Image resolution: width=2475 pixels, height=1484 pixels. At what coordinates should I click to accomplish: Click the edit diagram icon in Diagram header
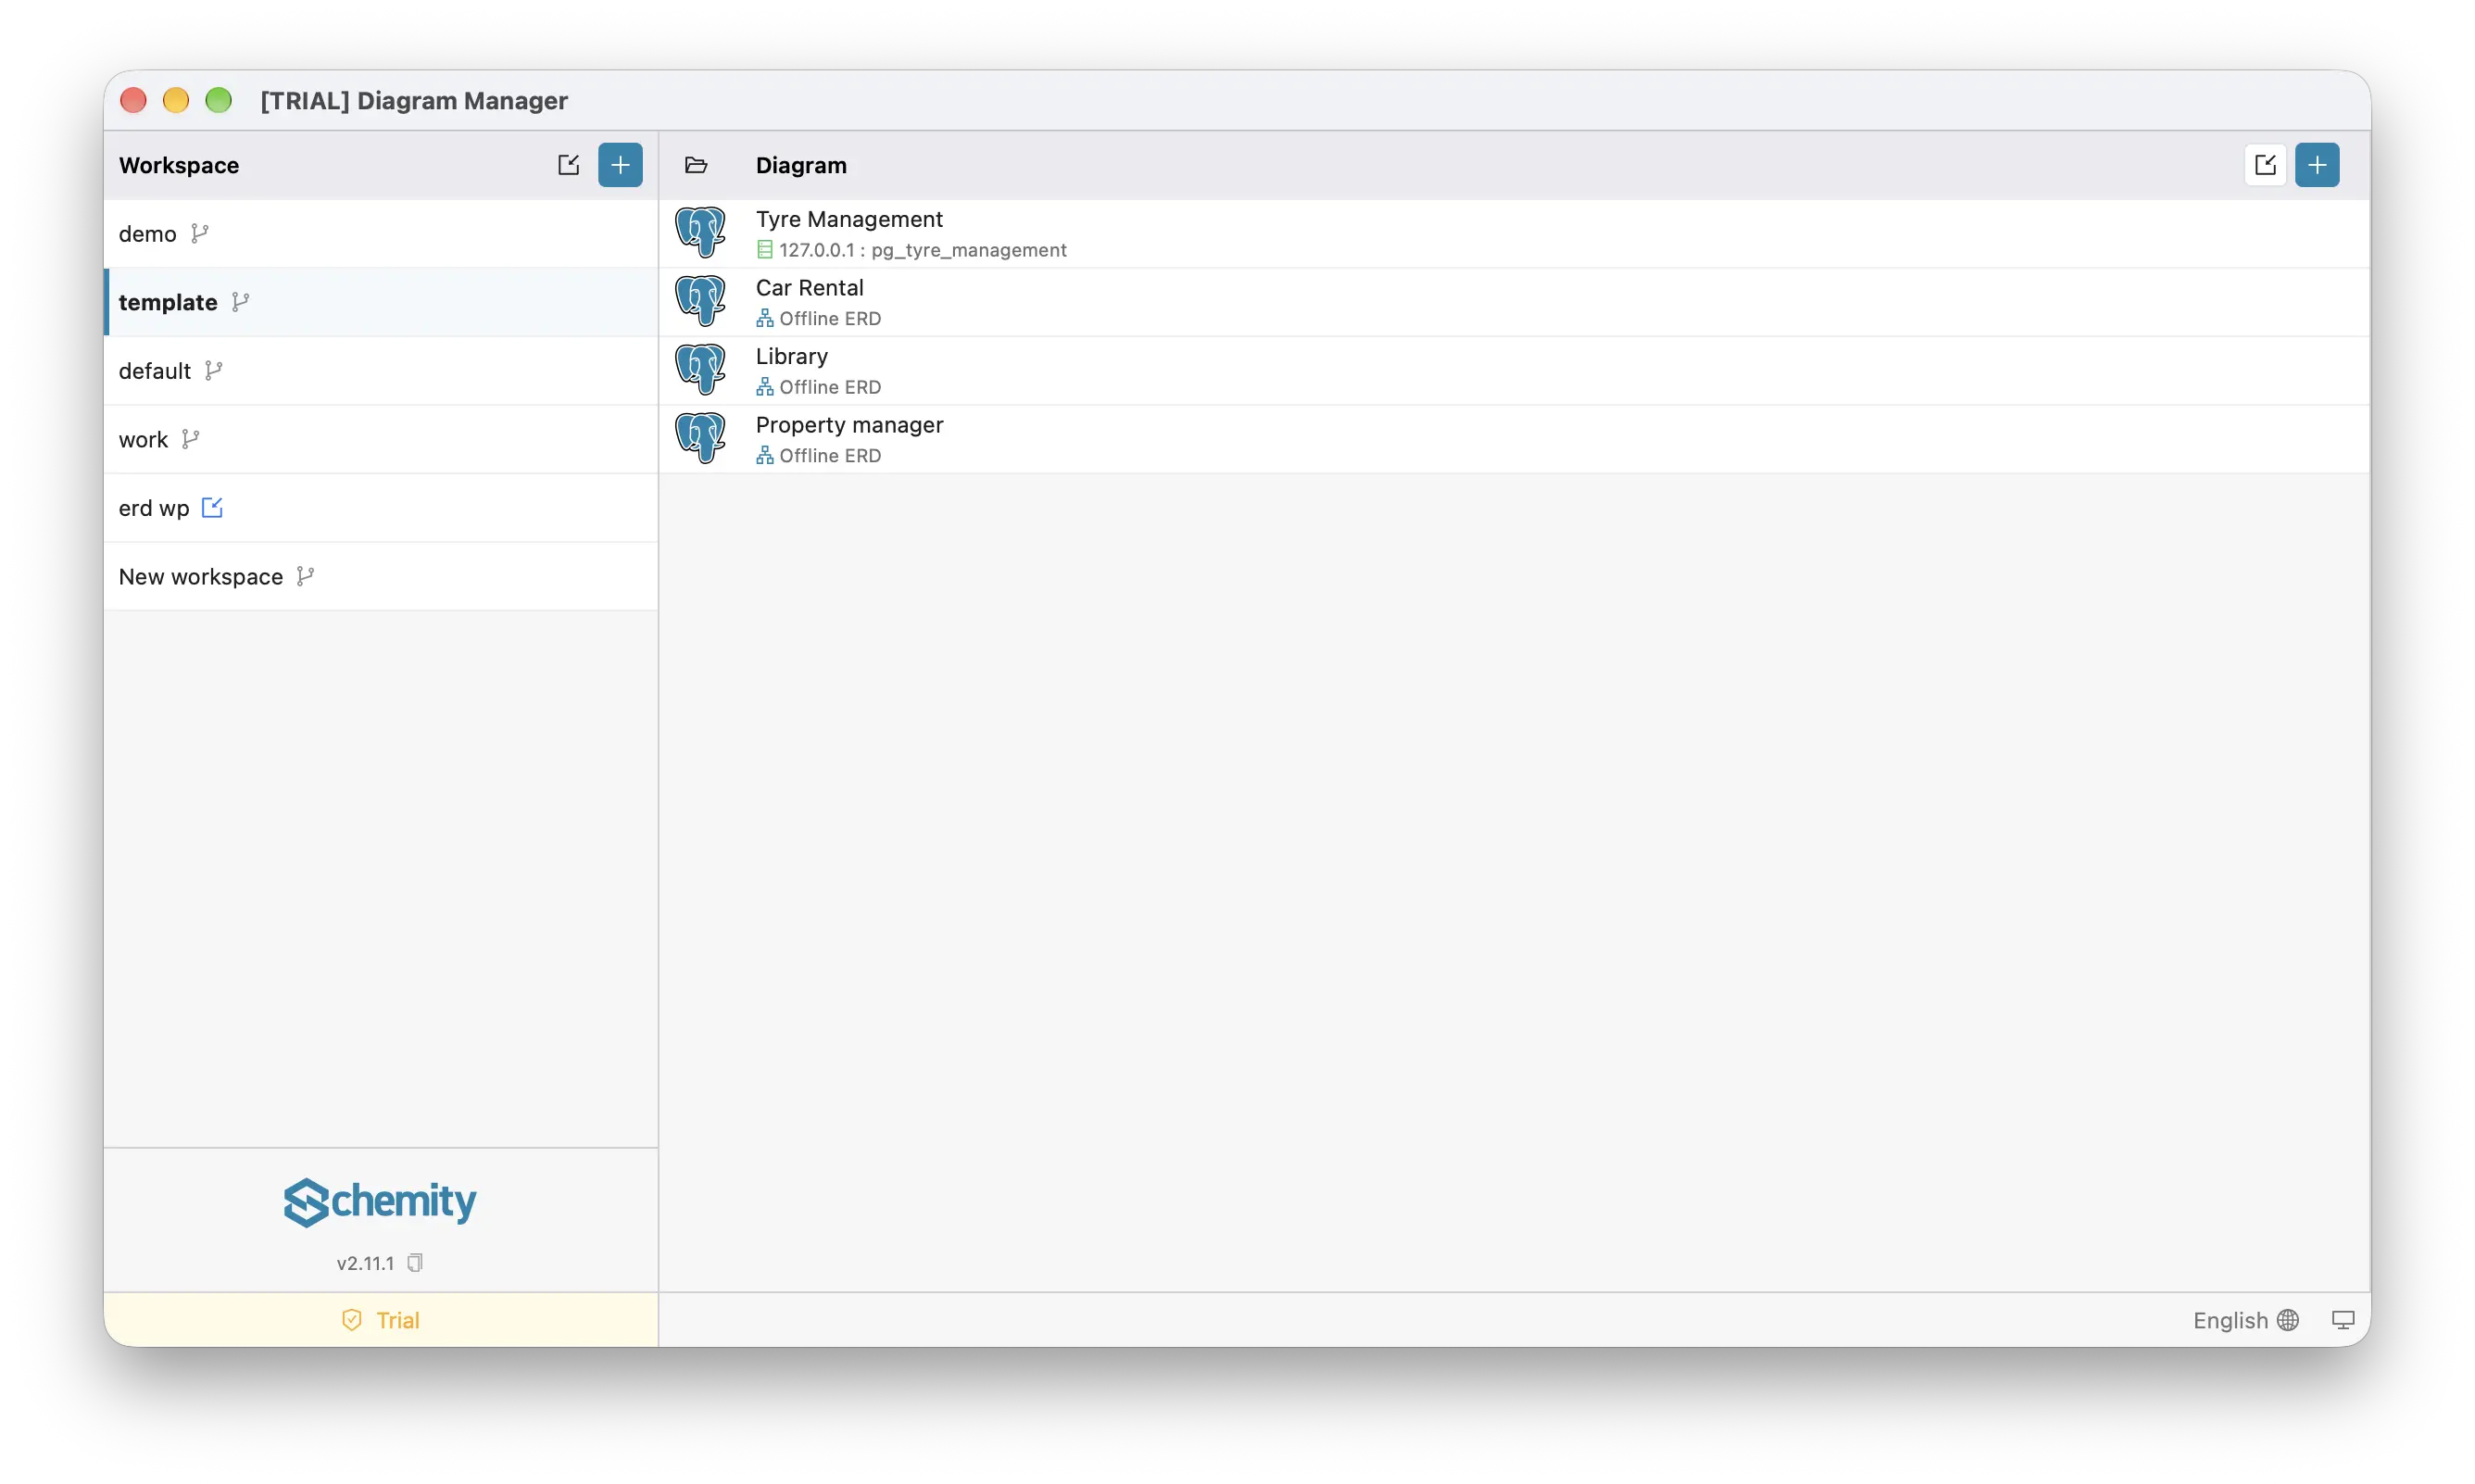2265,165
